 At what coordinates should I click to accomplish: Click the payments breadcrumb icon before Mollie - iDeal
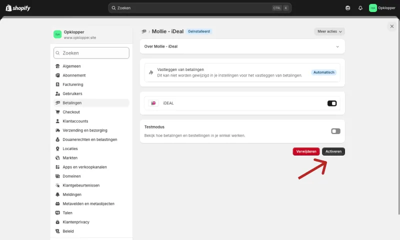[144, 31]
